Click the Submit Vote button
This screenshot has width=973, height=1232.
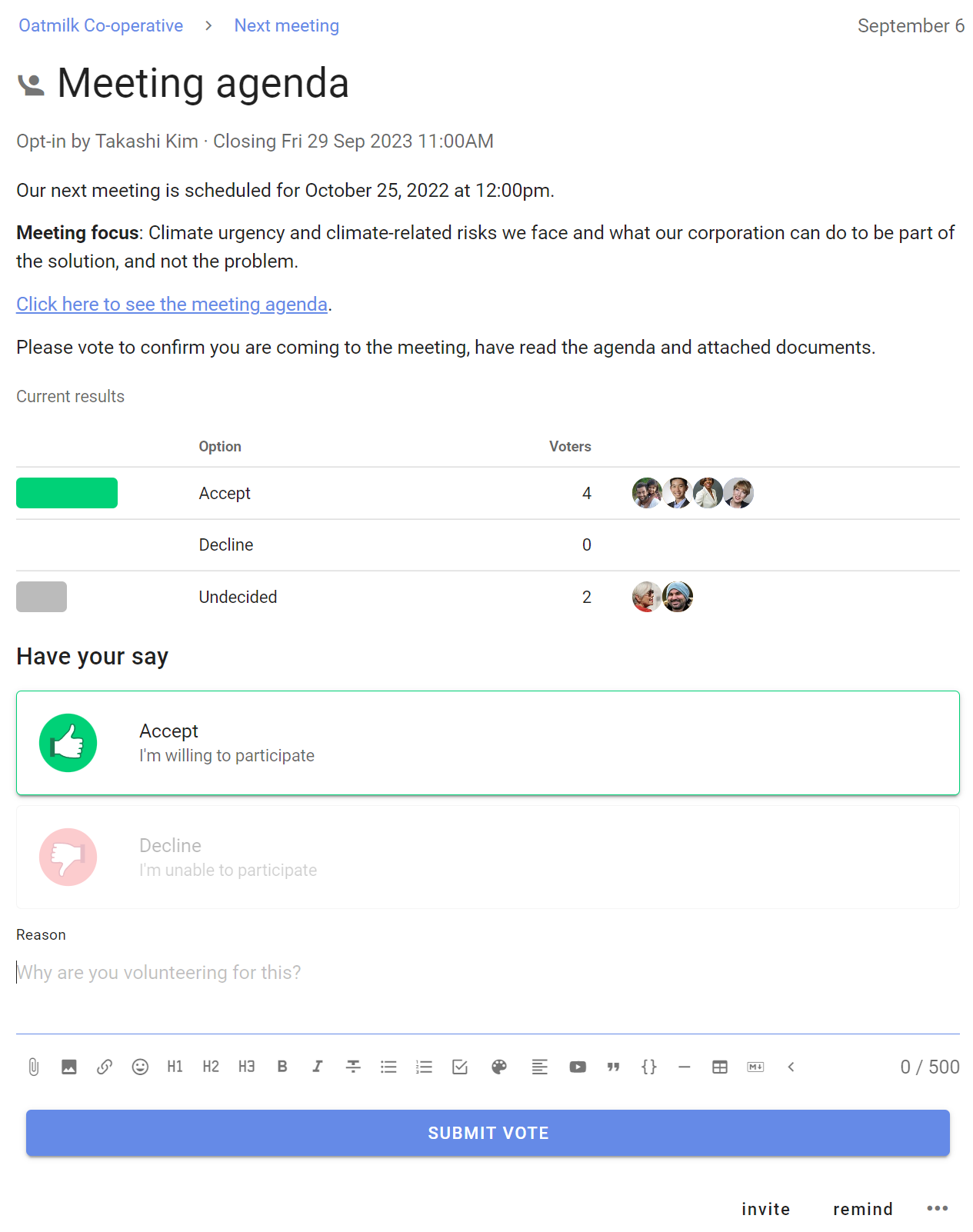(x=488, y=1132)
